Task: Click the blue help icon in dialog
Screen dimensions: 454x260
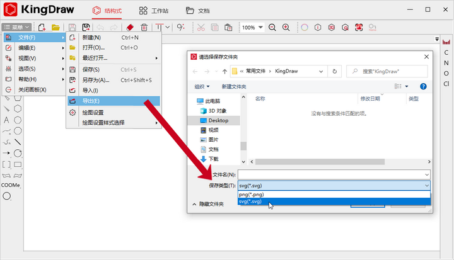Action: (x=423, y=86)
